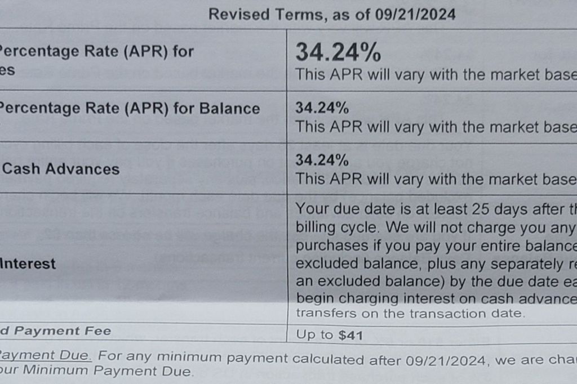Click the "Payment Fee" row label
The image size is (577, 384).
point(62,331)
